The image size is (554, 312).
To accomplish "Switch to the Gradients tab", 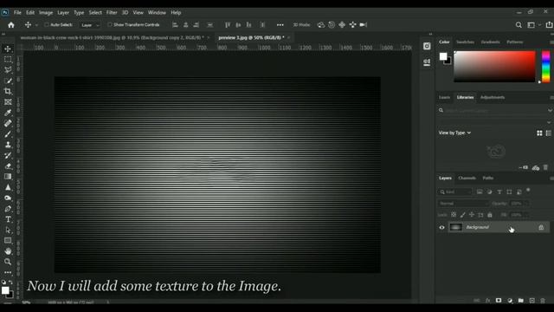I will [x=491, y=42].
